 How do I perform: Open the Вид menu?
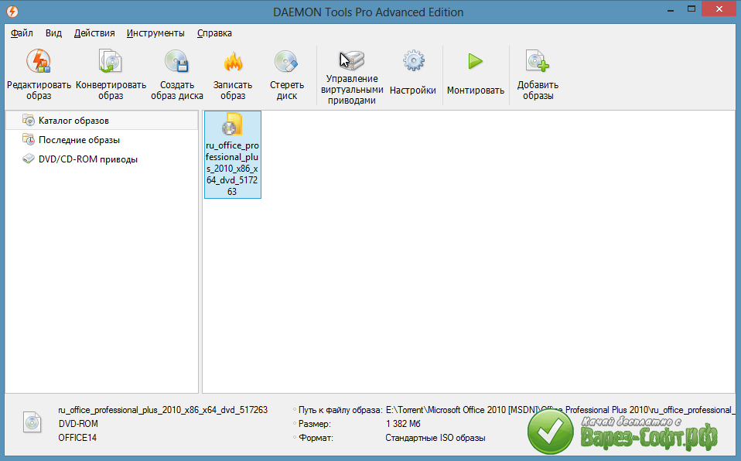tap(53, 33)
